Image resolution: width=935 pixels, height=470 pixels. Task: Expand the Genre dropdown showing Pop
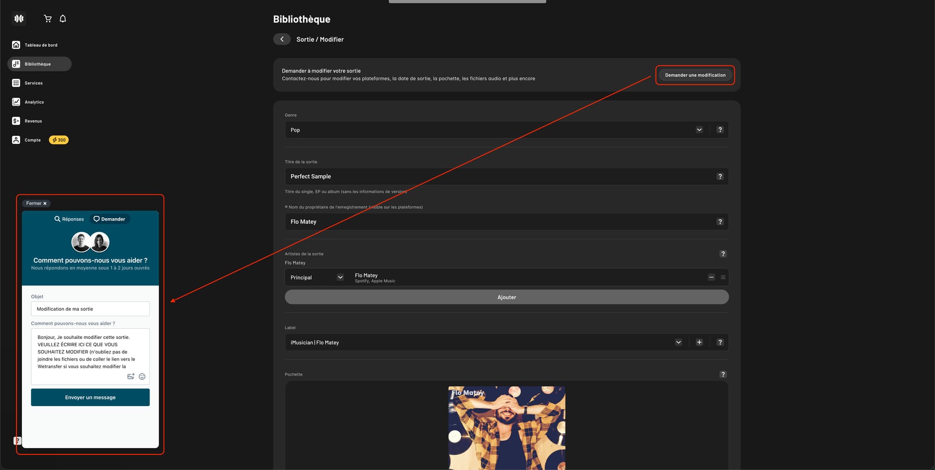[x=699, y=130]
